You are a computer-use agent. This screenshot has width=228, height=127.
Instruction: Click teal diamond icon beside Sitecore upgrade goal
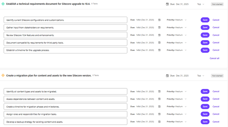3,4
